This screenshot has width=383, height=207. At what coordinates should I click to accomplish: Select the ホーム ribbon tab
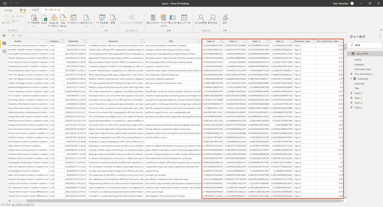coord(23,11)
